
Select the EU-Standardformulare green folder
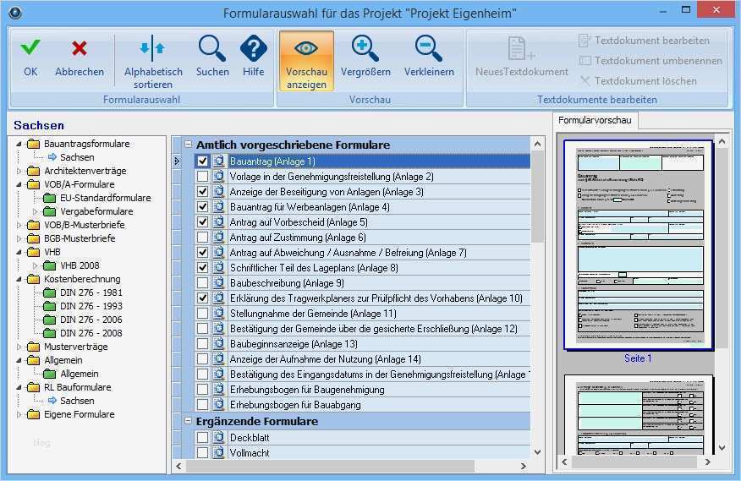[x=50, y=198]
